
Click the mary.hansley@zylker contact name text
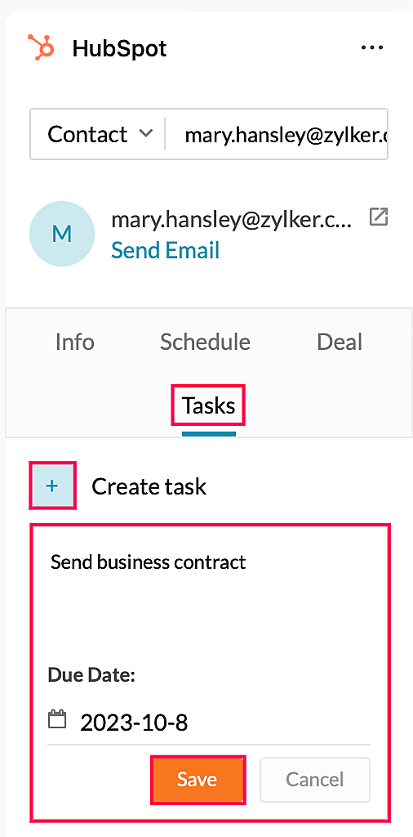(x=231, y=219)
